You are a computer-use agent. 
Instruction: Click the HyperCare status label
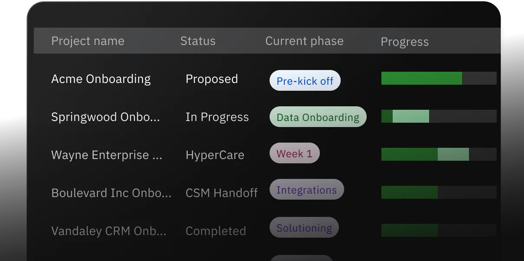pyautogui.click(x=215, y=155)
